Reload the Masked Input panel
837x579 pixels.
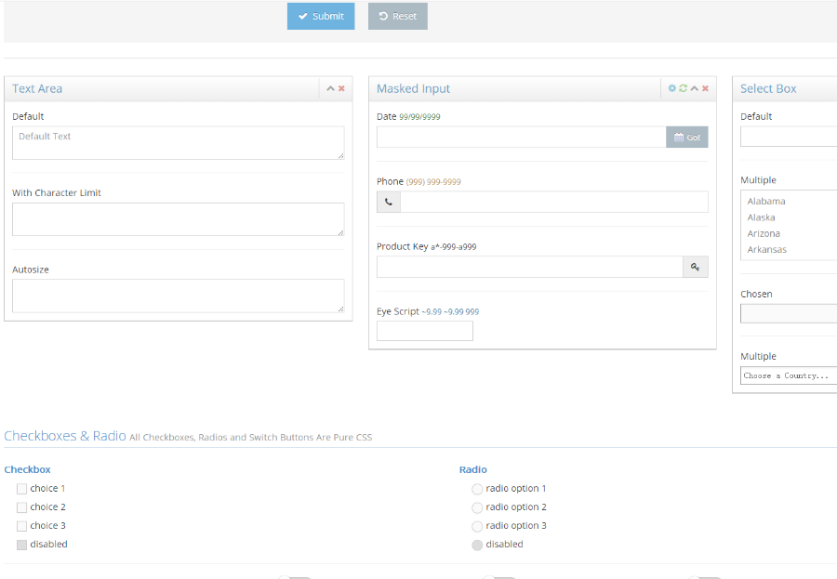point(683,88)
